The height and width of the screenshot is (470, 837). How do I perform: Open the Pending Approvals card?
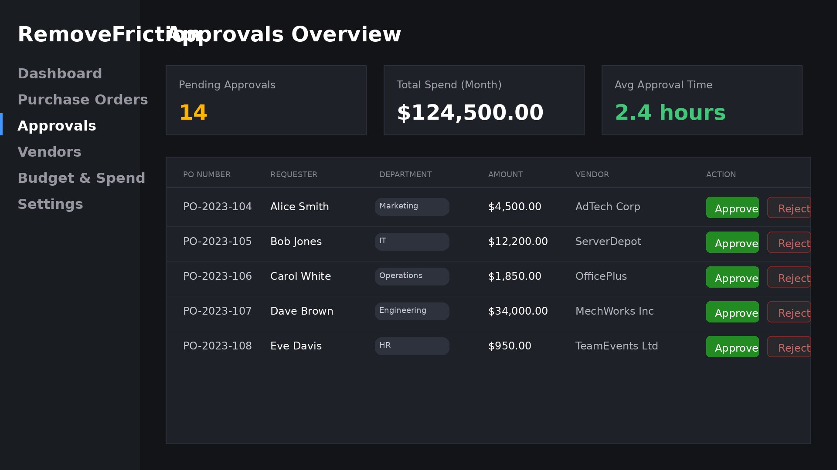pos(266,100)
